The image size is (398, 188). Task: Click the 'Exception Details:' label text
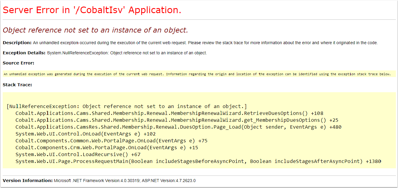click(x=23, y=53)
